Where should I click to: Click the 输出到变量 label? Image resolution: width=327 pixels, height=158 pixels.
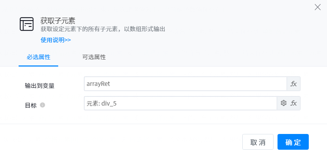click(x=40, y=86)
